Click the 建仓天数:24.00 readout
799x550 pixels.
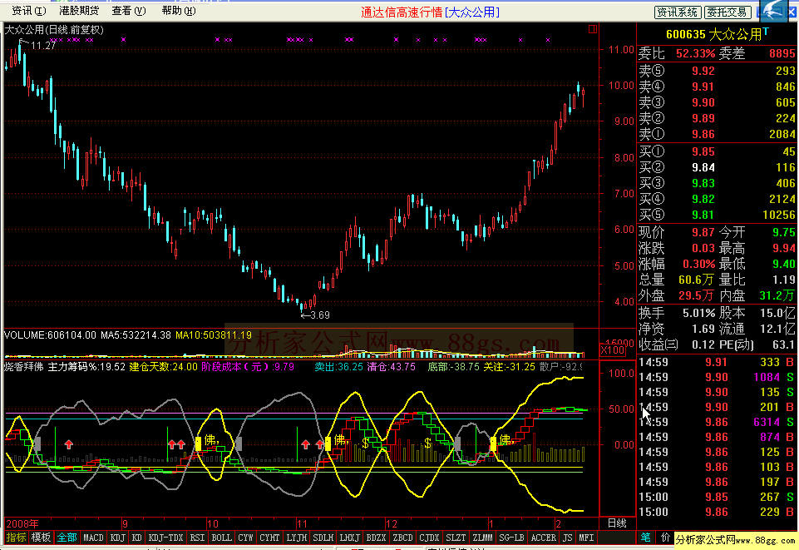(x=163, y=366)
